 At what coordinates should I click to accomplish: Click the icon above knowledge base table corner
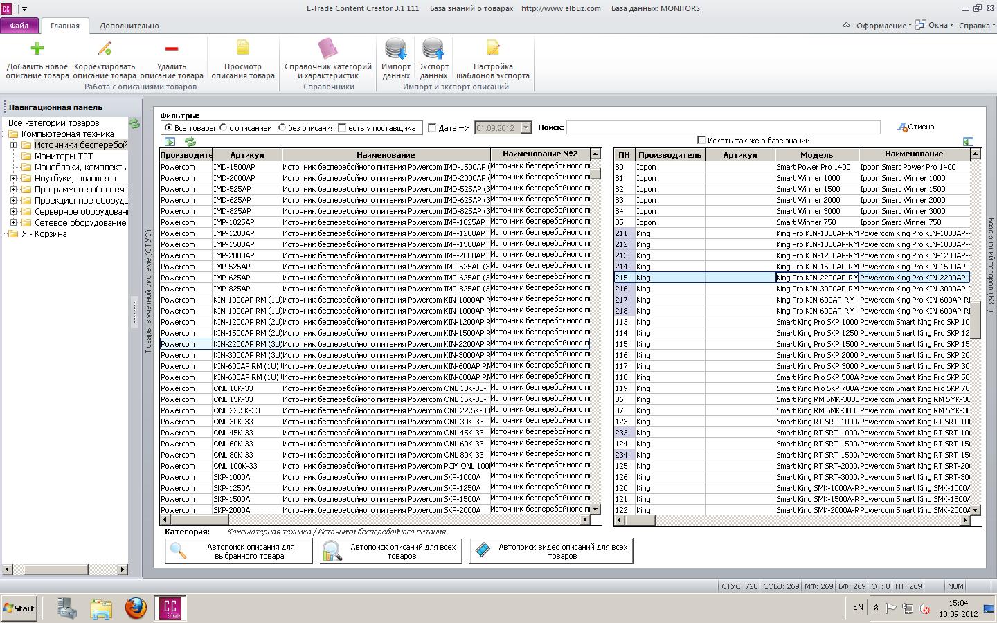tap(968, 141)
